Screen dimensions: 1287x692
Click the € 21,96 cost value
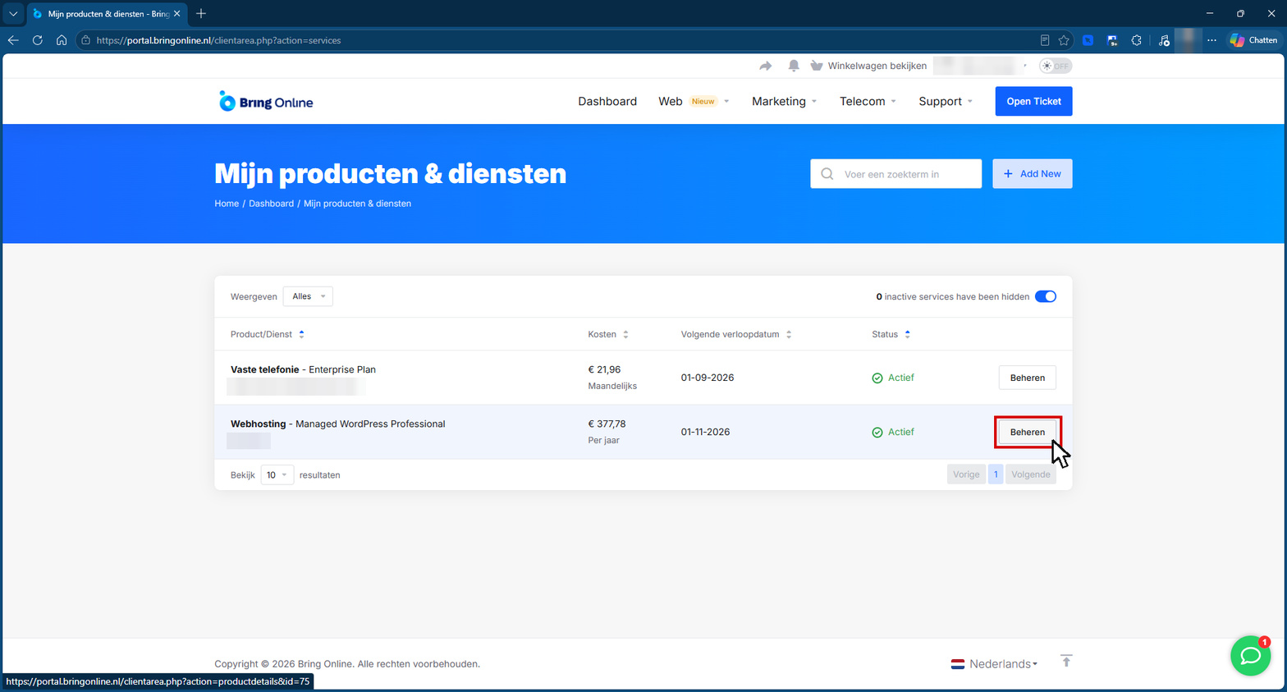coord(604,369)
